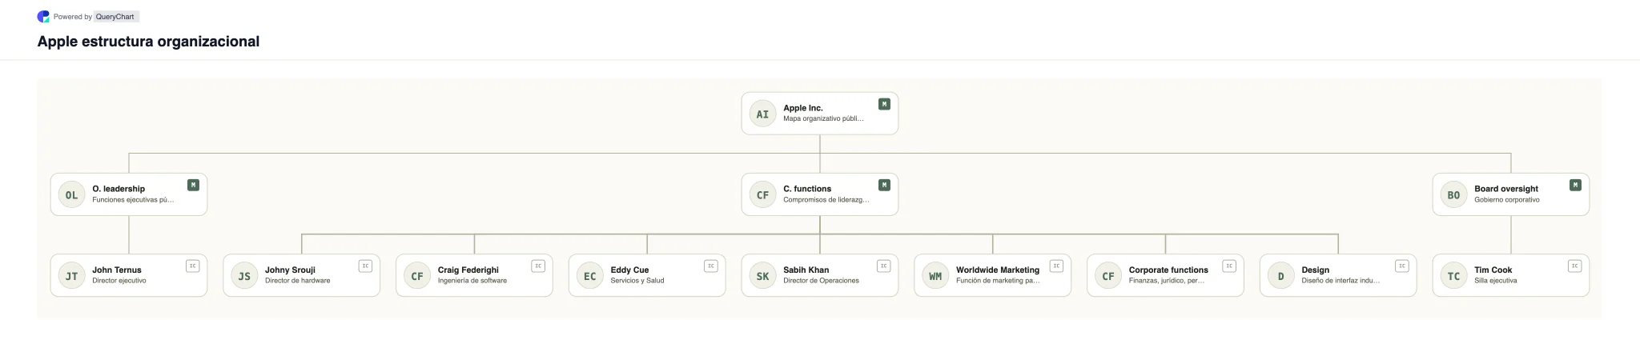1640x356 pixels.
Task: Click the D avatar on Design card
Action: [1280, 276]
